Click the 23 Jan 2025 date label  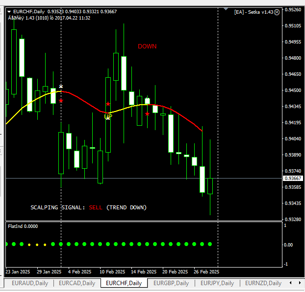click(18, 272)
